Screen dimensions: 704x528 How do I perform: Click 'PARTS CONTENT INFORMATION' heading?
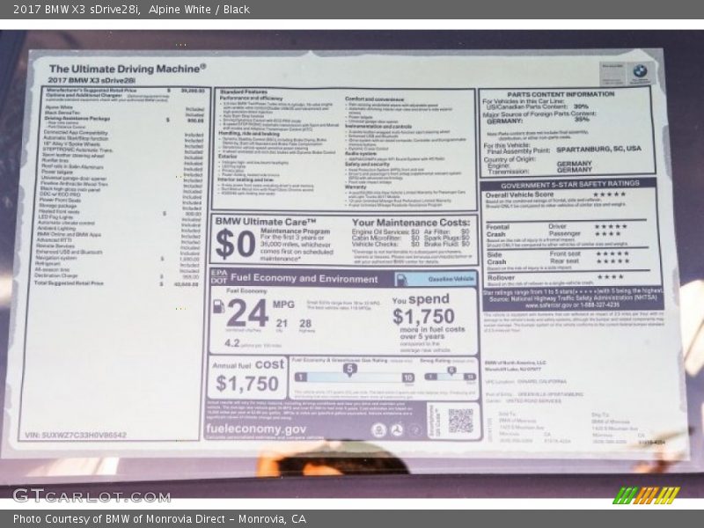pyautogui.click(x=561, y=94)
